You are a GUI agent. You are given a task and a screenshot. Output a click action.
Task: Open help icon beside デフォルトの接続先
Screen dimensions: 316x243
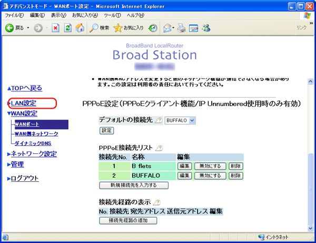point(159,120)
